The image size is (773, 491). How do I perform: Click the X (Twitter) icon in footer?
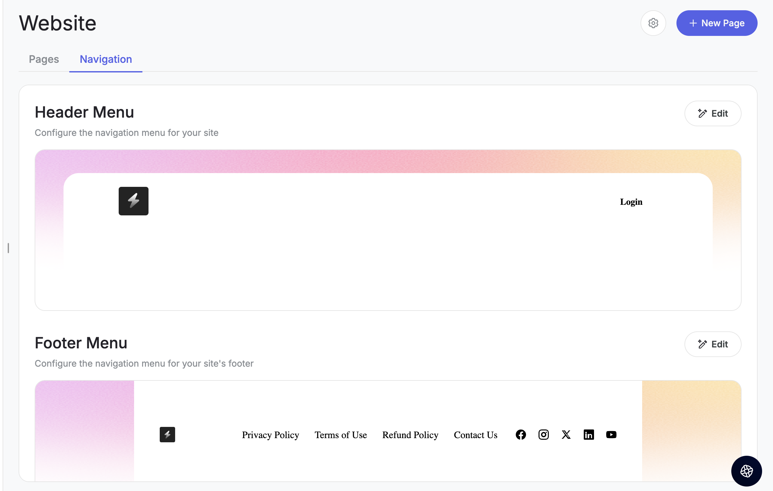[566, 435]
